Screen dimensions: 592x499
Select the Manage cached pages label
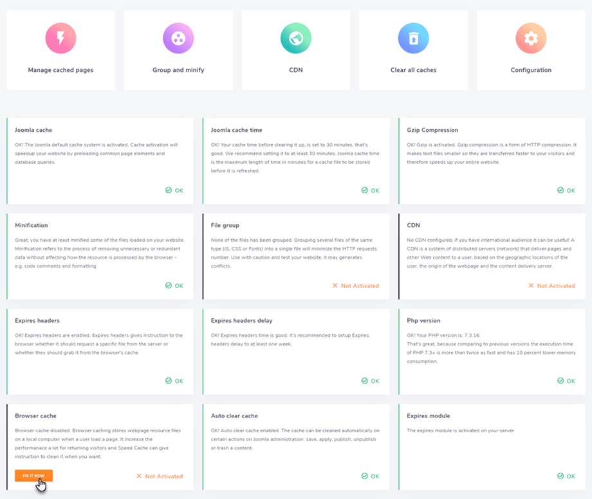pos(60,70)
